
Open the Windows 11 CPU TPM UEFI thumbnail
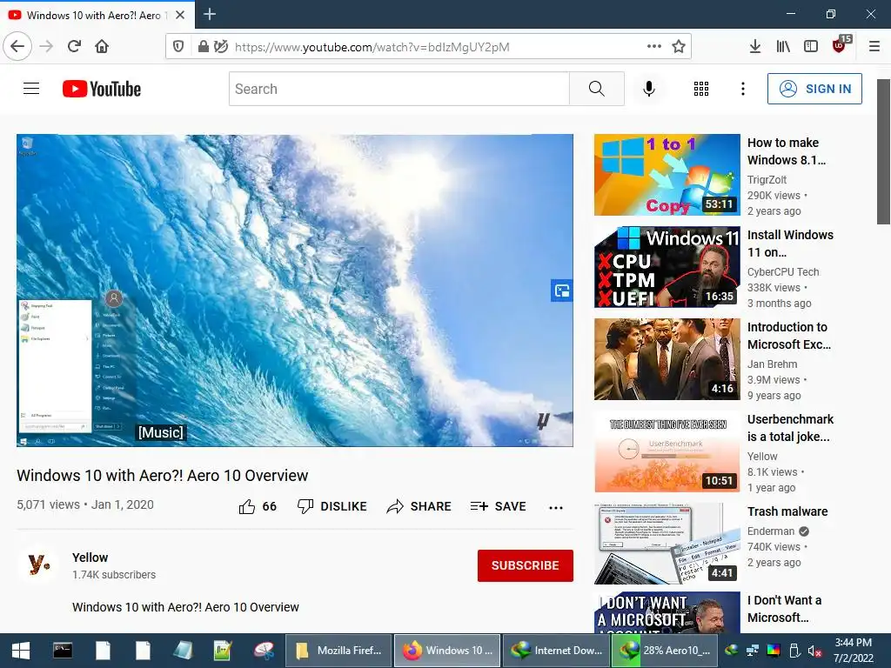(x=667, y=267)
